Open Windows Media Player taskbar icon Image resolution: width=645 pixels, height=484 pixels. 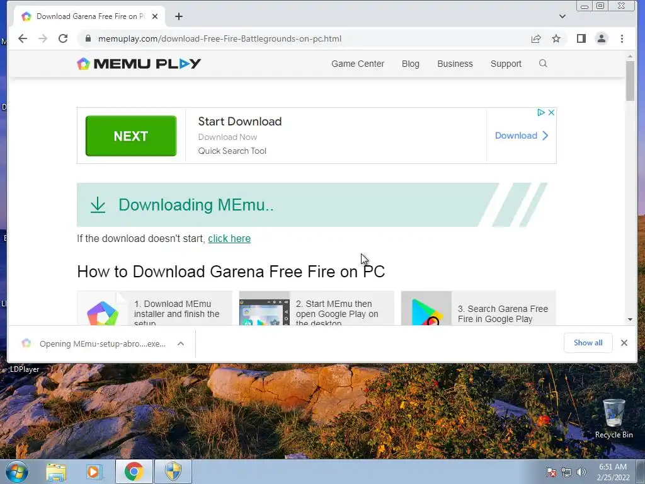[x=94, y=471]
